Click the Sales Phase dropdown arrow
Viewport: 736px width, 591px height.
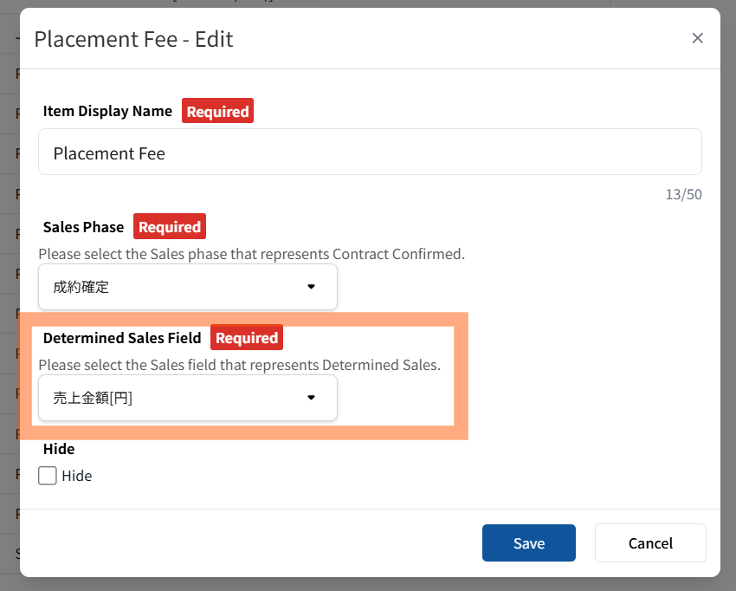[312, 287]
